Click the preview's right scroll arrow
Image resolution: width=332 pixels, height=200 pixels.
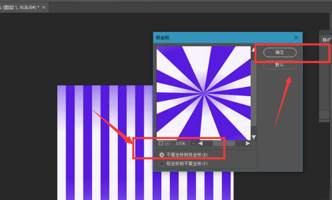tap(248, 143)
